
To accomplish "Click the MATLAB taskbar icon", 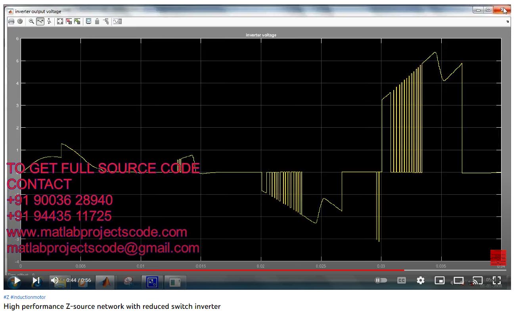I will (105, 282).
